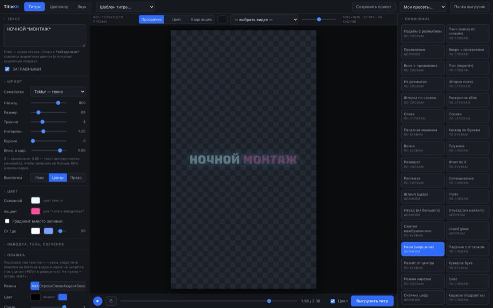Screen dimensions: 493x308
Task: Click into the title text field
Action: pyautogui.click(x=44, y=36)
